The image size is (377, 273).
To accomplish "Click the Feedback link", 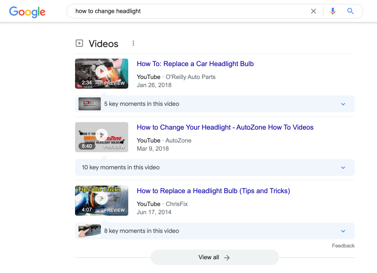I will point(343,246).
